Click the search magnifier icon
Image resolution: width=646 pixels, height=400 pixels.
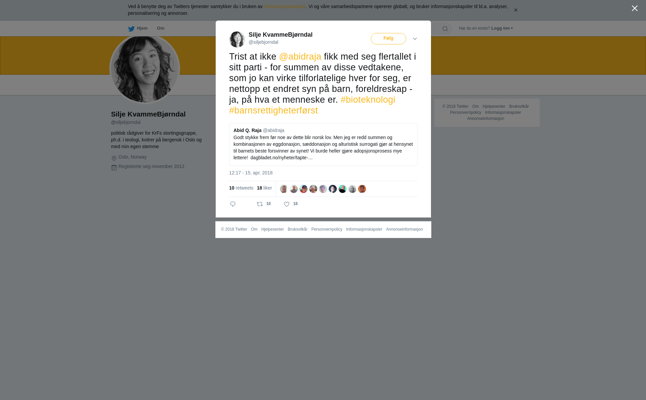pyautogui.click(x=445, y=29)
